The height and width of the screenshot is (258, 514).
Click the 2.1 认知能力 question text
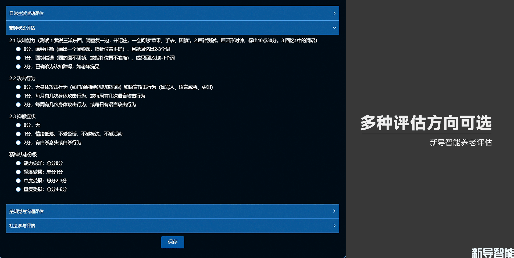(163, 40)
